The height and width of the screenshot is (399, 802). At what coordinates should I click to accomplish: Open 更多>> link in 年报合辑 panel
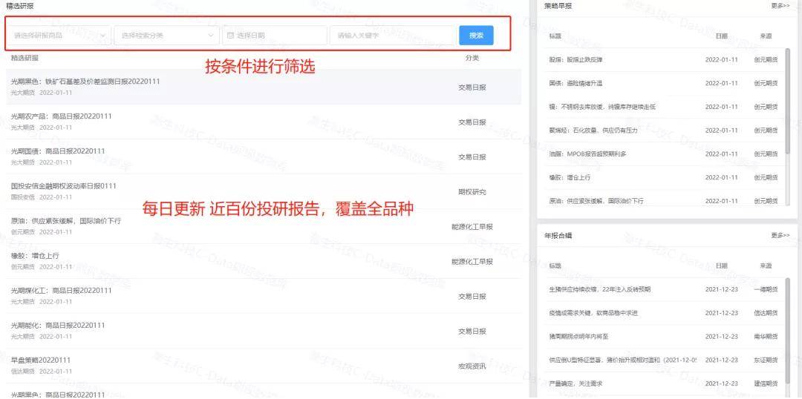[x=780, y=235]
